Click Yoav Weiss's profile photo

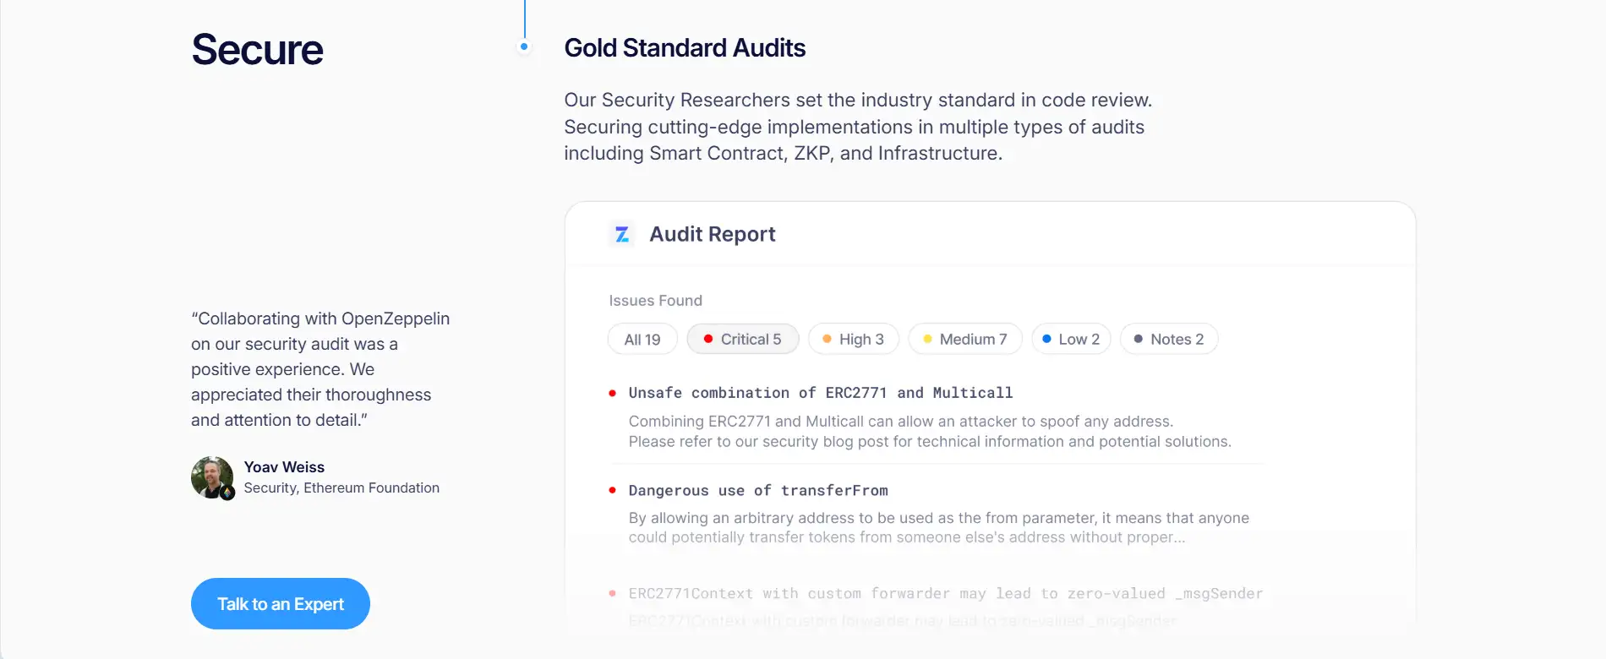click(x=212, y=477)
